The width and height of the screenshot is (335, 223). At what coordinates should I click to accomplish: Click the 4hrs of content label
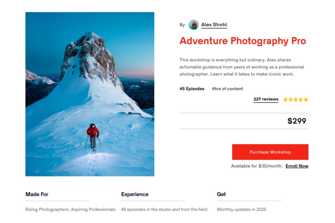coord(227,89)
